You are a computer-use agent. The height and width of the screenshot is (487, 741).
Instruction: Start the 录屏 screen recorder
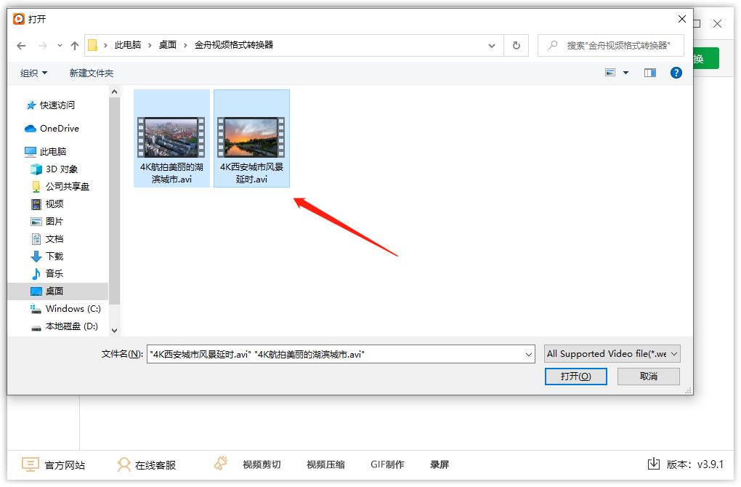pos(440,464)
